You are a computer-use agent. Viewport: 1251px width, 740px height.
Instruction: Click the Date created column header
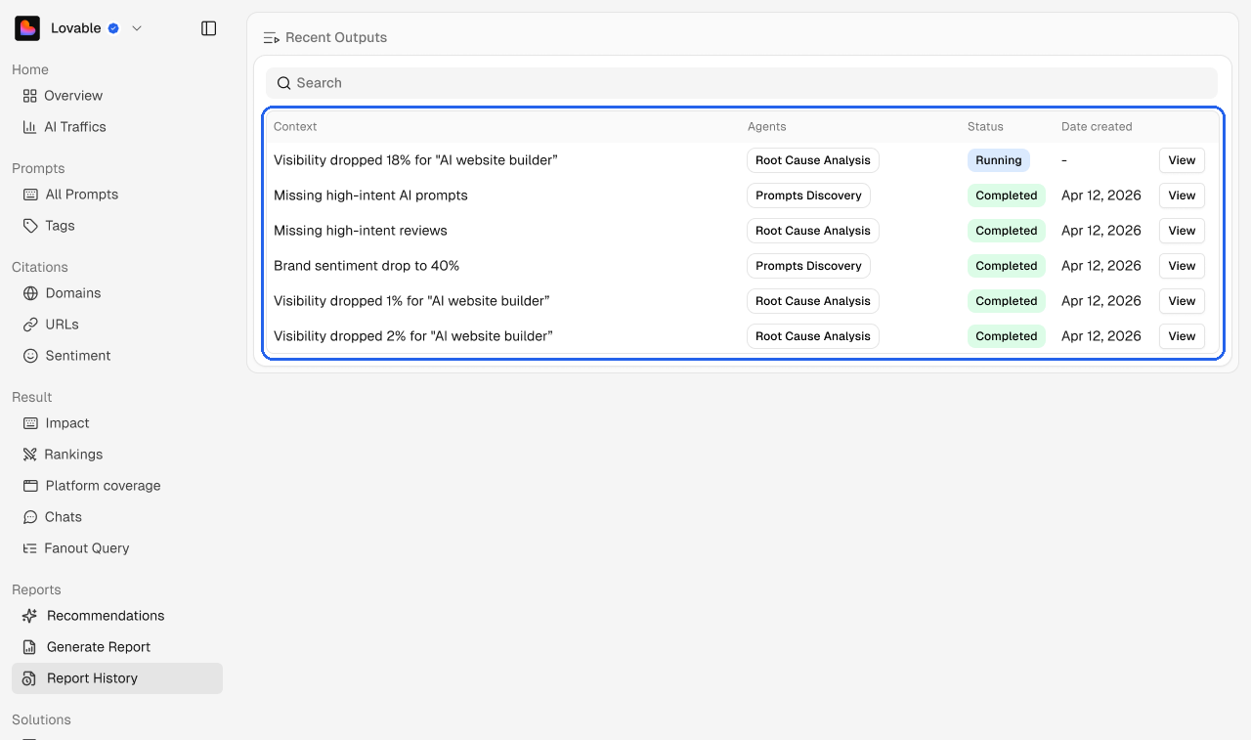tap(1097, 127)
